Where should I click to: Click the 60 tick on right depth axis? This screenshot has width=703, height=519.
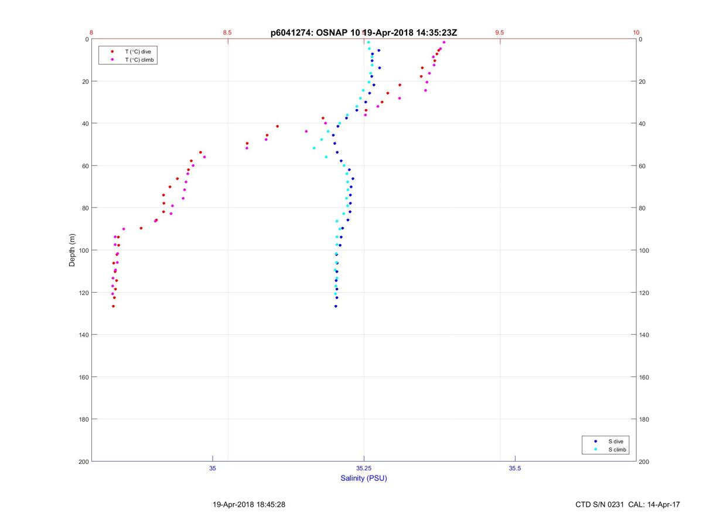click(x=642, y=166)
